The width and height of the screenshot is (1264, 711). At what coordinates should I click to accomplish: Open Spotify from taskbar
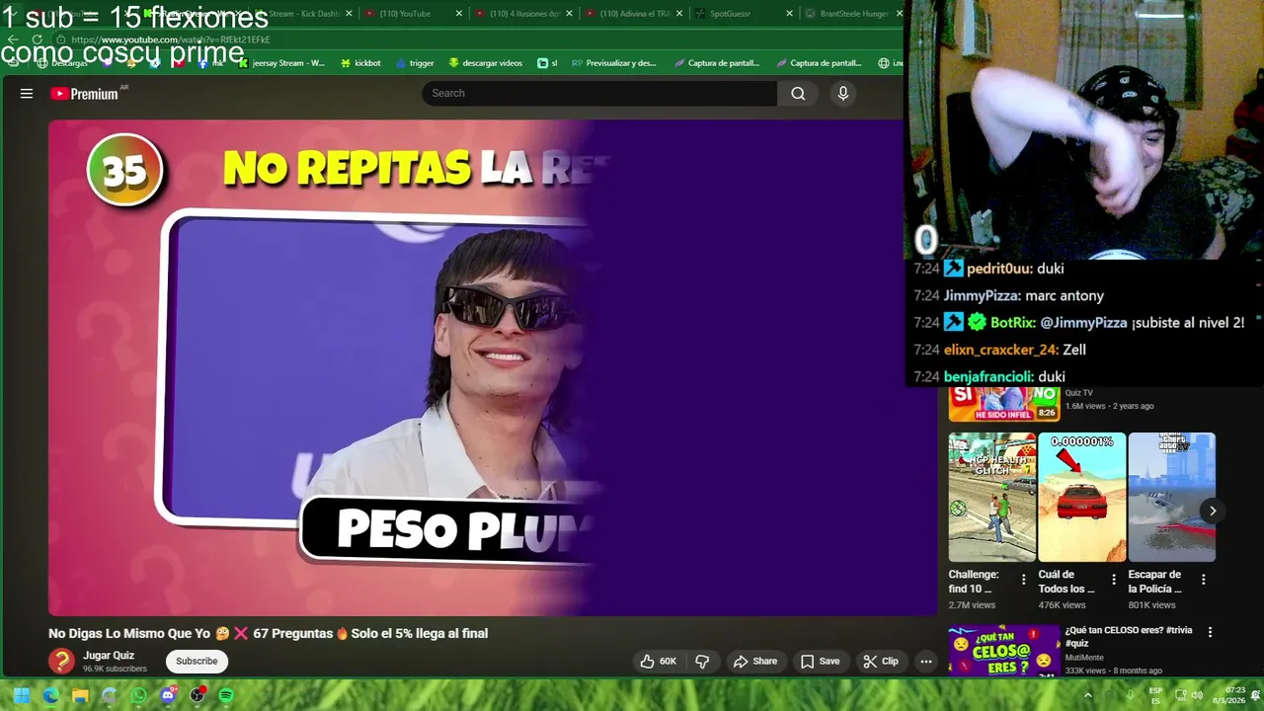pyautogui.click(x=226, y=695)
